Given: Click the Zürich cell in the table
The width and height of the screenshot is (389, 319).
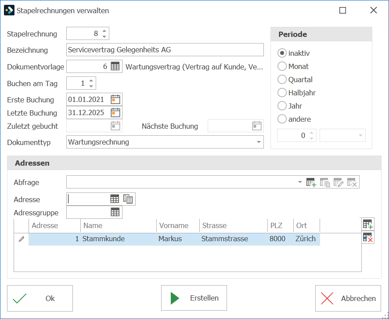Looking at the screenshot, I should (306, 239).
